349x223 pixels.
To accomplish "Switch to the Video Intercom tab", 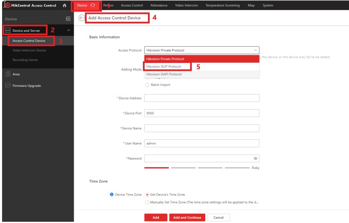I will 186,5.
